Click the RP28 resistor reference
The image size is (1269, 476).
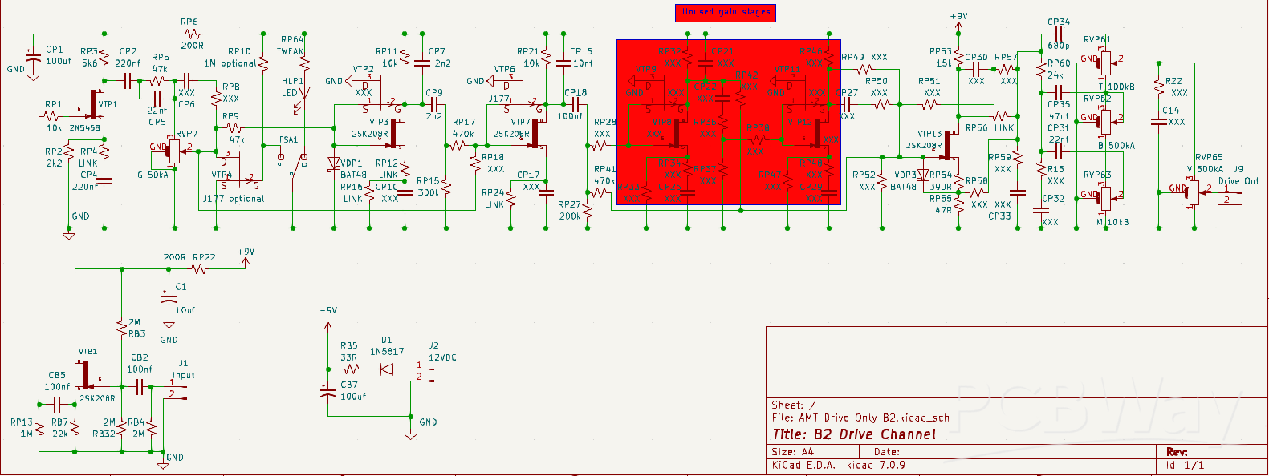pyautogui.click(x=605, y=123)
